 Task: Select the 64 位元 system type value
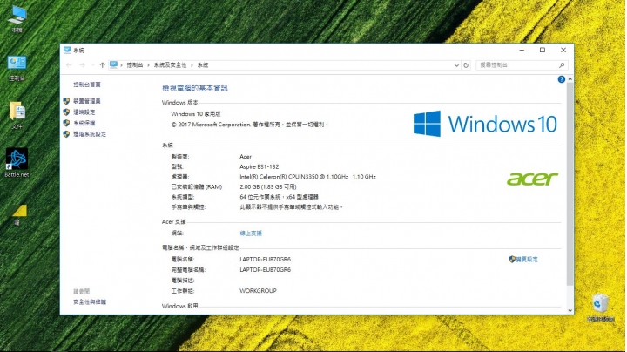click(x=280, y=197)
